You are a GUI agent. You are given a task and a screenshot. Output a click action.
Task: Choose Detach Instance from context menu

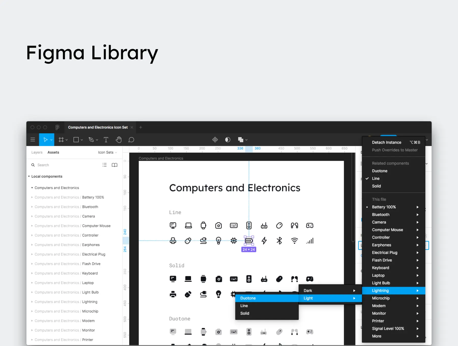point(394,142)
